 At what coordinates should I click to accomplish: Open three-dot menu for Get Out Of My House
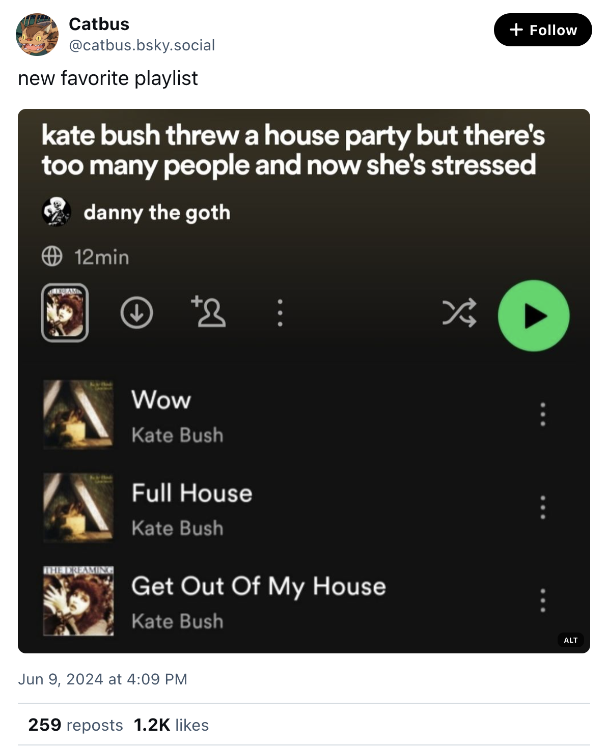click(543, 600)
